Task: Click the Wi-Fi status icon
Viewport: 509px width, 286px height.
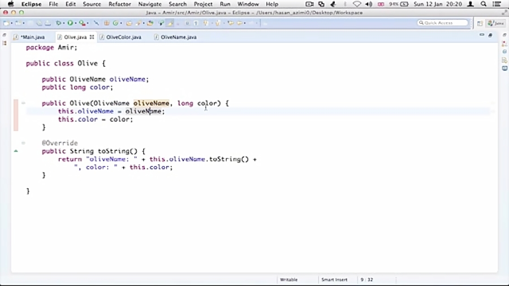Action: [357, 4]
